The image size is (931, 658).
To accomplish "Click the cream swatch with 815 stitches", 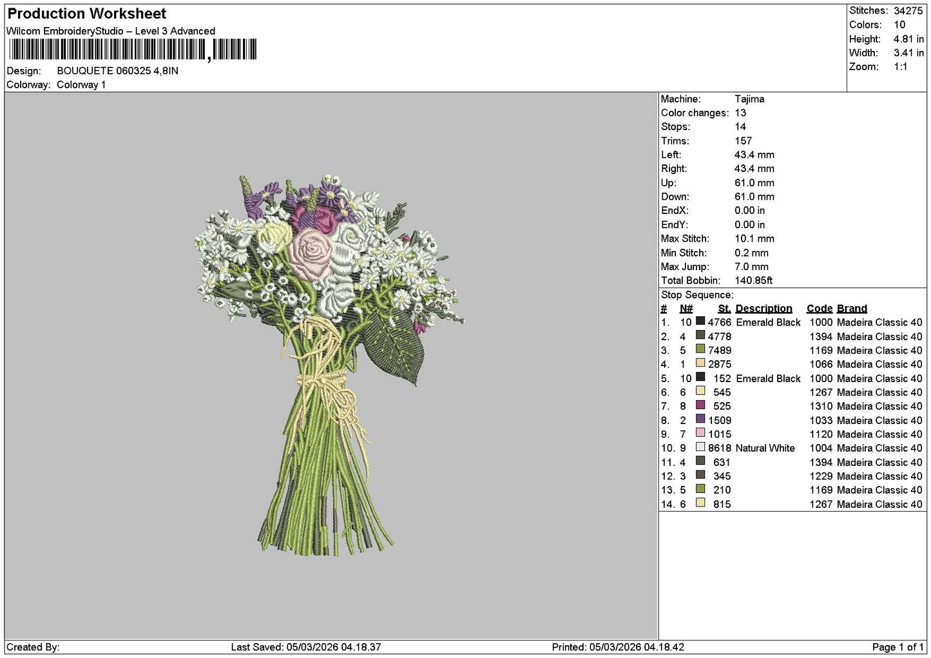I will coord(700,503).
